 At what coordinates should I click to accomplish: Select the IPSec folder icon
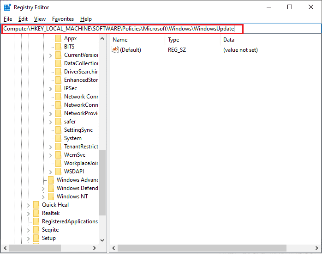click(x=58, y=88)
